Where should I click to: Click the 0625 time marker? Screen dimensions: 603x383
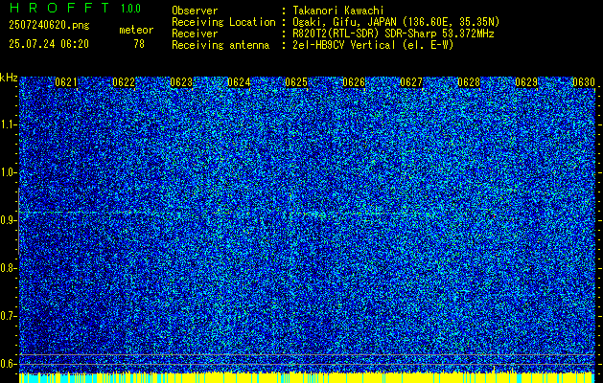[x=296, y=82]
